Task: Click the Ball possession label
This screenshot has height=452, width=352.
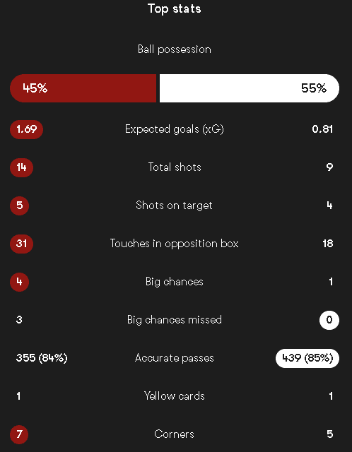Action: click(175, 49)
